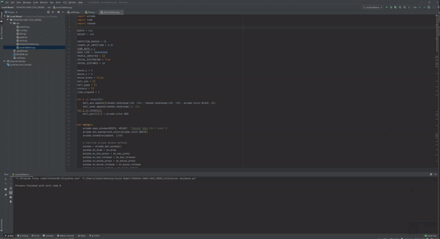Open the Refactor menu
This screenshot has height=239, width=440.
44,2
